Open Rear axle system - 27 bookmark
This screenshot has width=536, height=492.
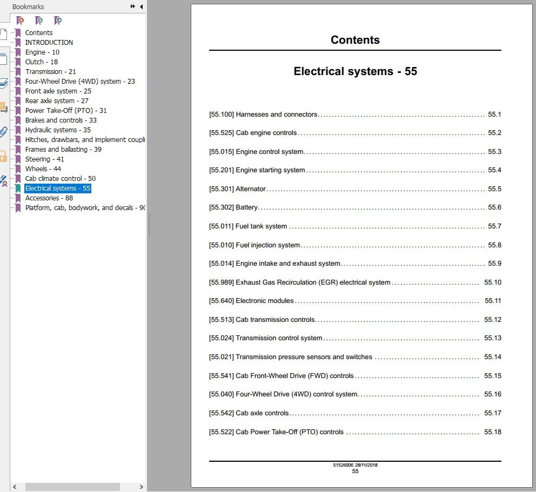pos(57,101)
